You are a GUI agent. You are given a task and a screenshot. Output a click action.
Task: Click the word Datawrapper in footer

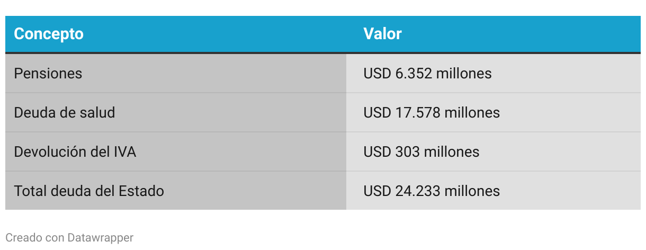(x=101, y=237)
